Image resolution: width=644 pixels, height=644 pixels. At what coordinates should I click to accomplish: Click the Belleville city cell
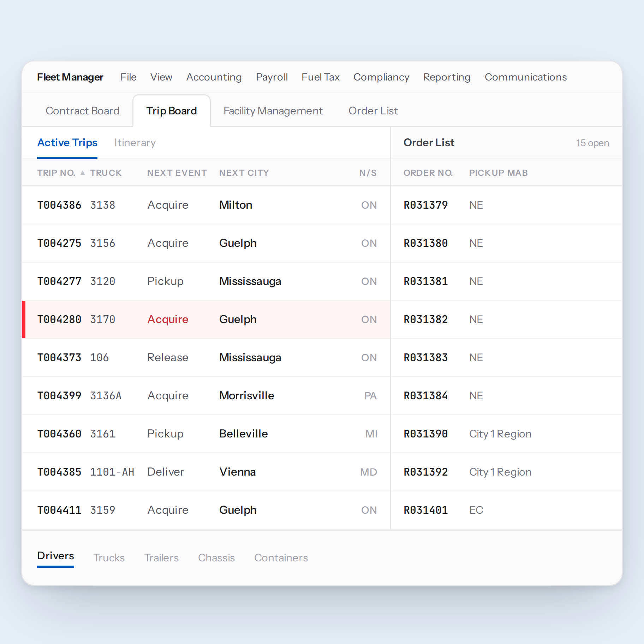click(243, 434)
